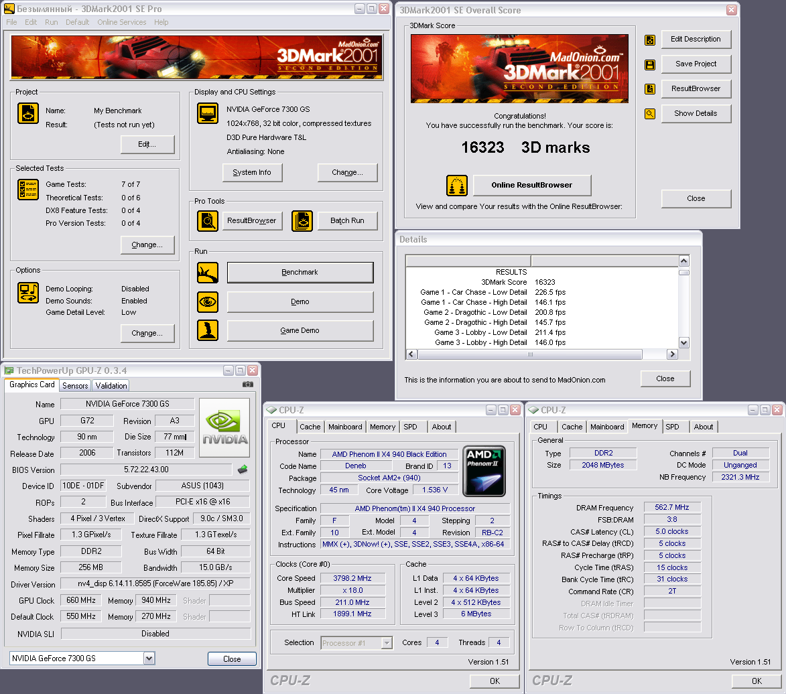Click the Demo eye icon
Image resolution: width=786 pixels, height=694 pixels.
(x=208, y=301)
